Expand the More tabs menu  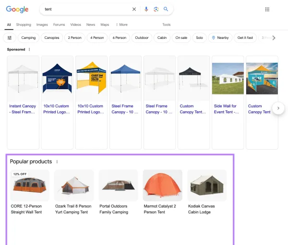point(121,24)
